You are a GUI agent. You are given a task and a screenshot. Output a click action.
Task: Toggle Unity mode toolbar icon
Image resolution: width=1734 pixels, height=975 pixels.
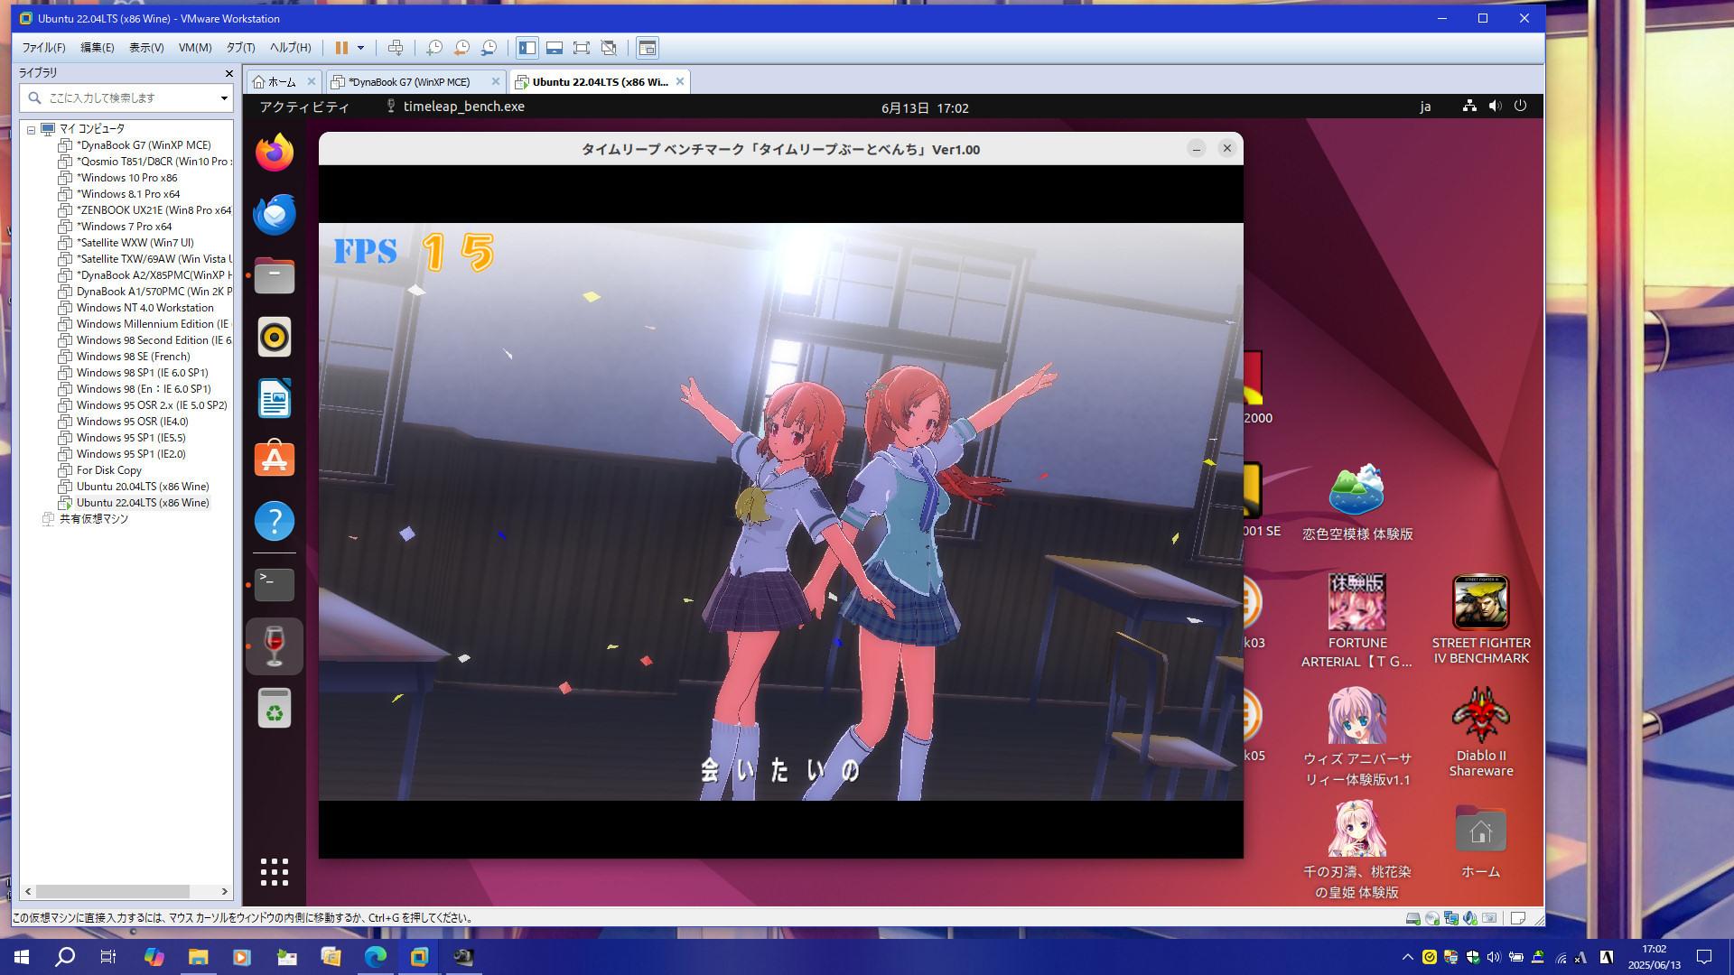[x=609, y=48]
